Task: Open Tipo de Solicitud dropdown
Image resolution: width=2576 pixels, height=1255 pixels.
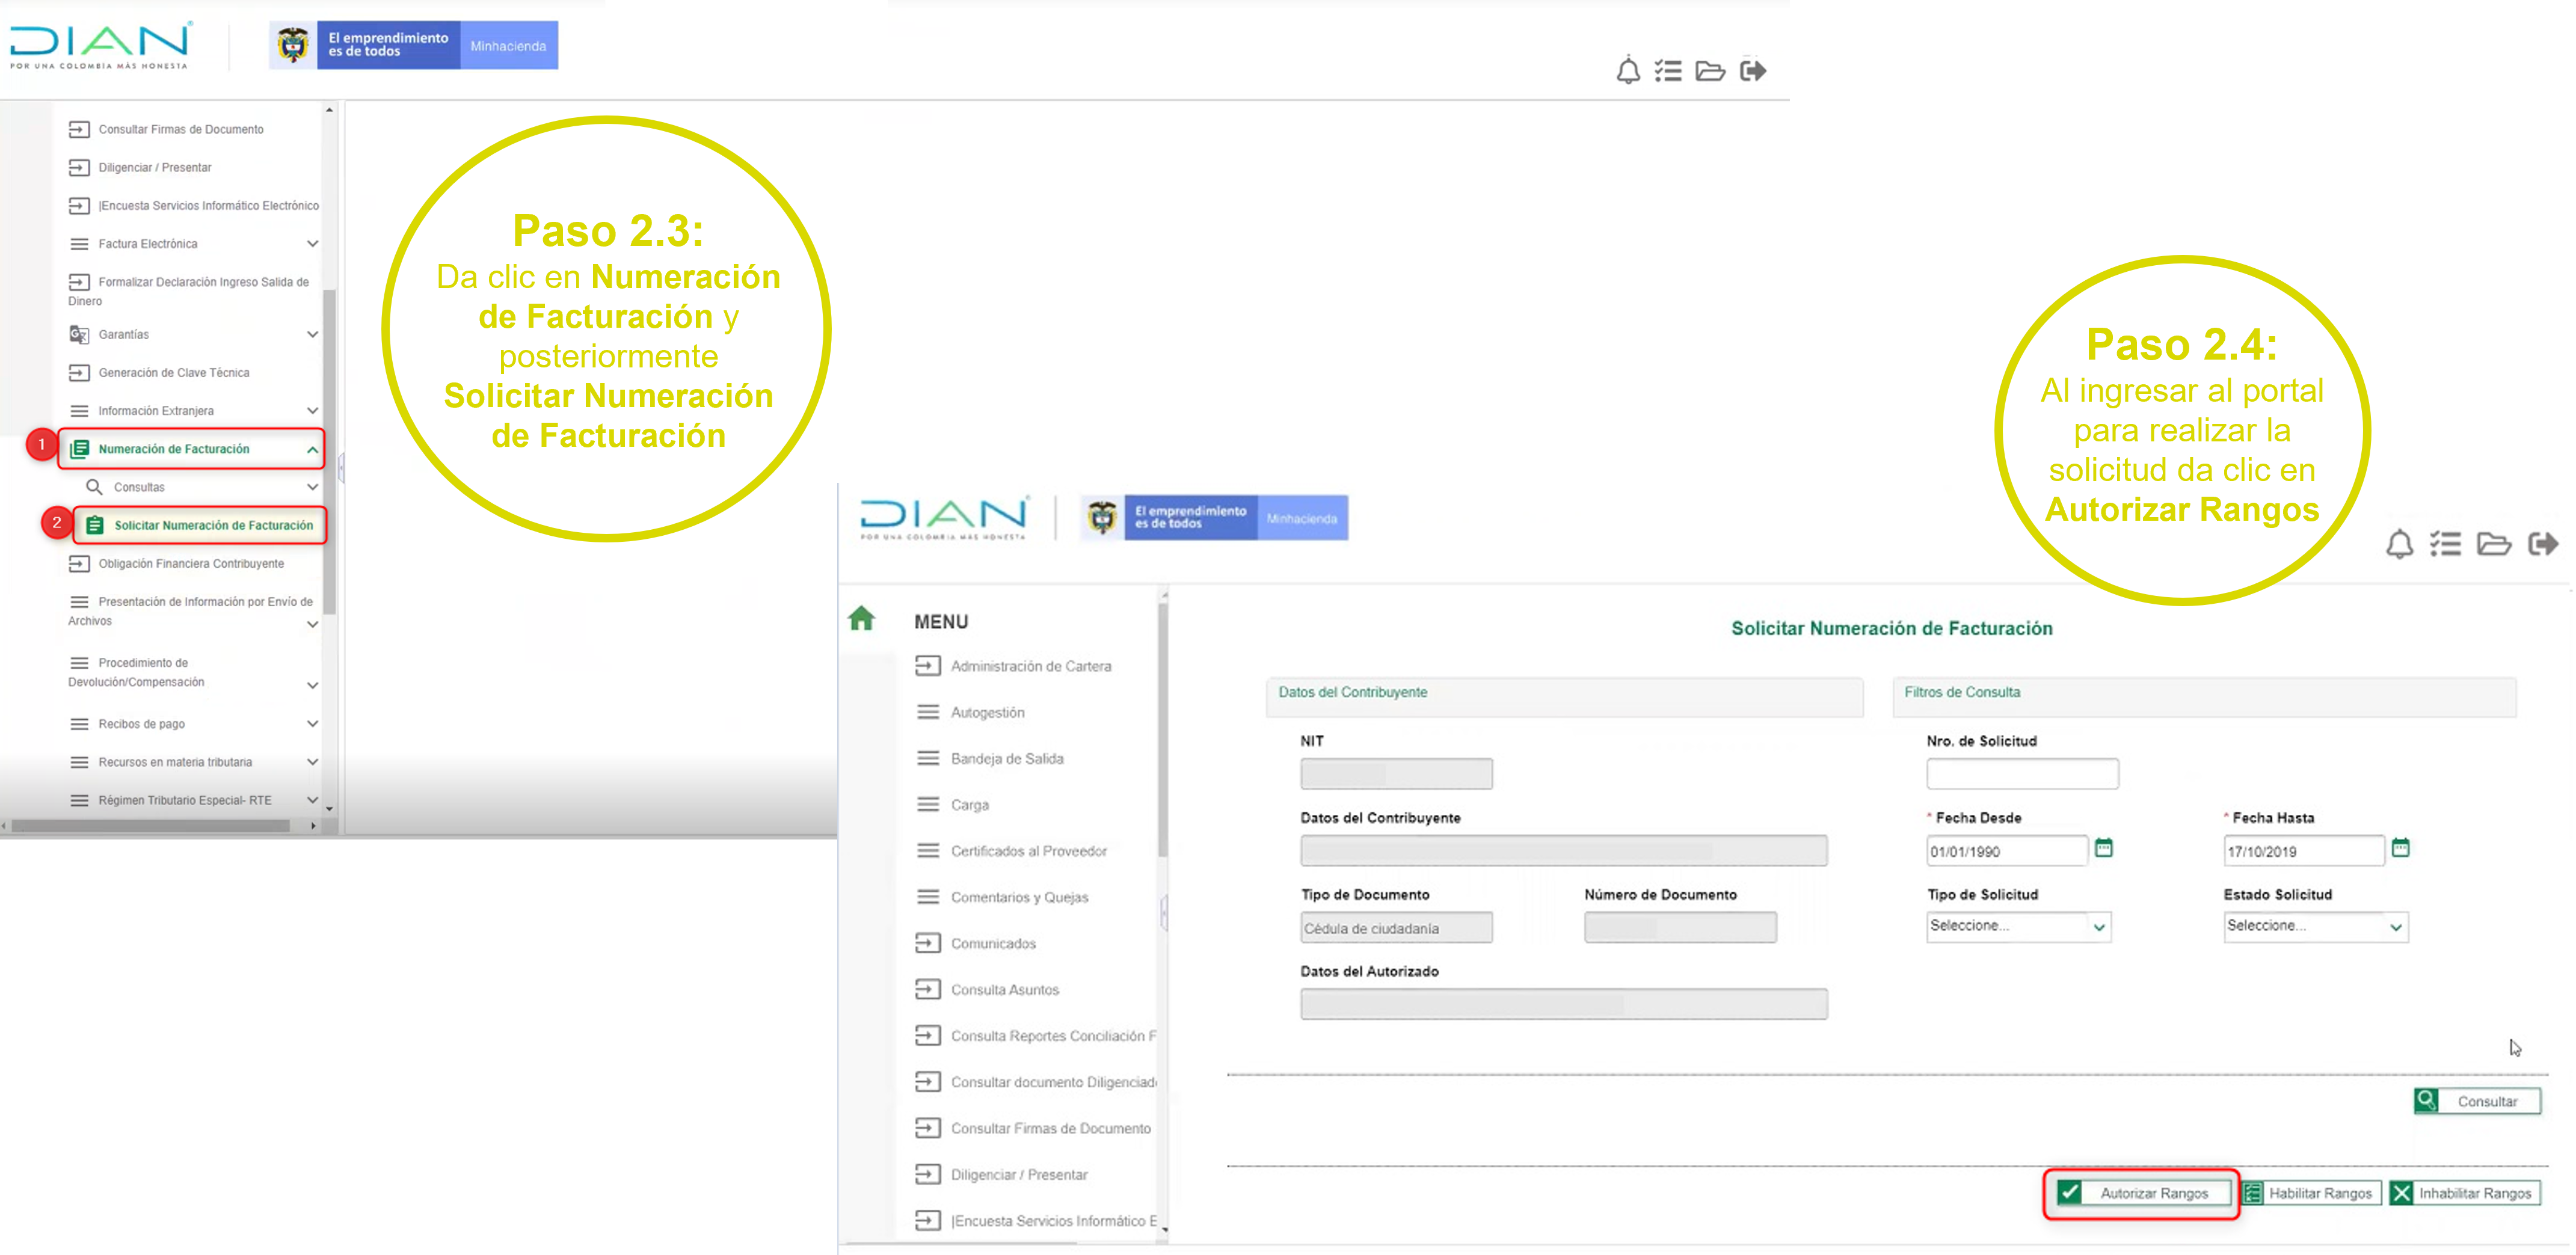Action: pos(2018,926)
